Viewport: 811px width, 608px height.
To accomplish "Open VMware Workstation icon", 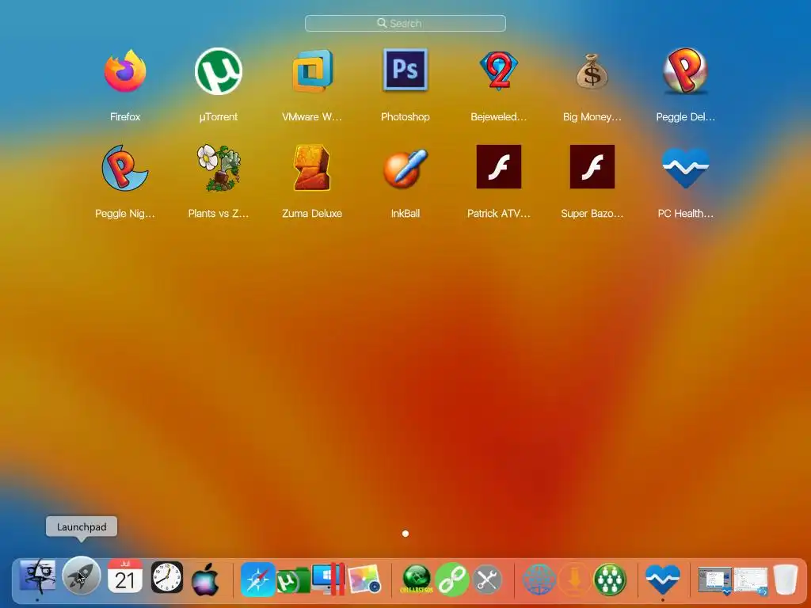I will (312, 70).
